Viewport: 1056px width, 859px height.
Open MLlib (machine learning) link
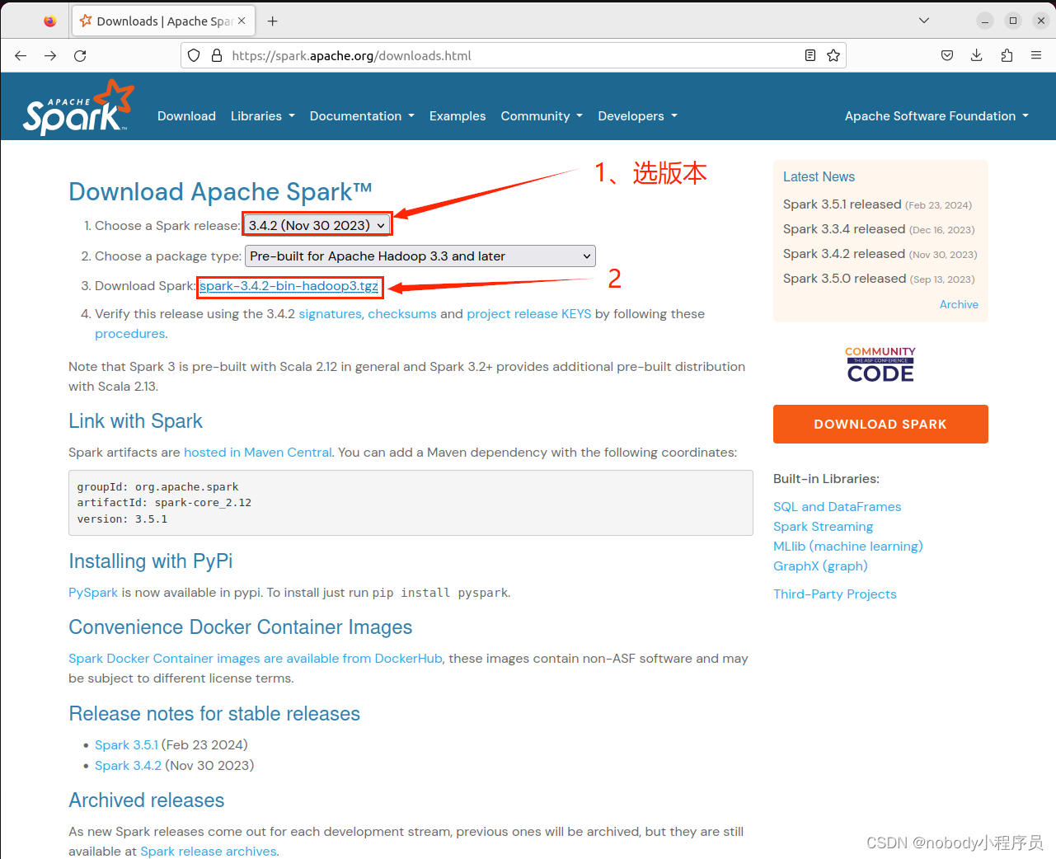click(847, 547)
